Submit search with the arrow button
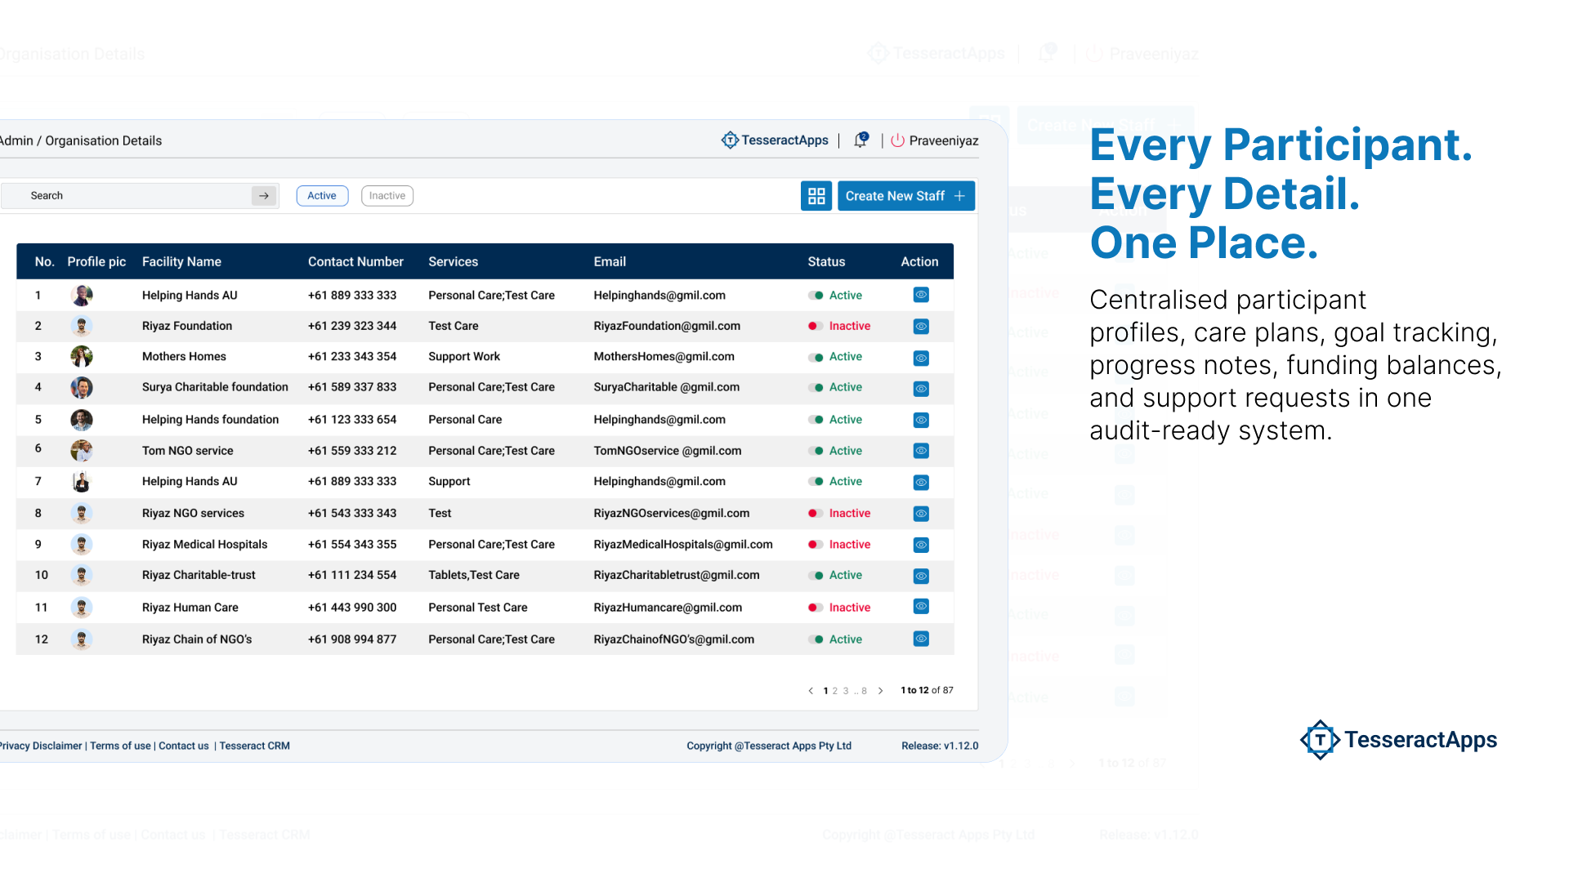 pos(264,196)
